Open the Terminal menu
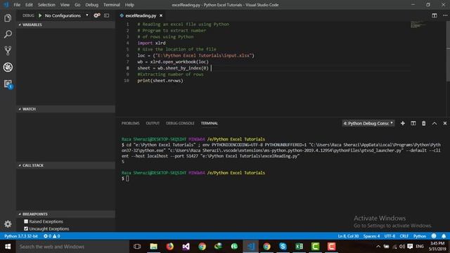This screenshot has height=253, width=450. click(x=112, y=5)
